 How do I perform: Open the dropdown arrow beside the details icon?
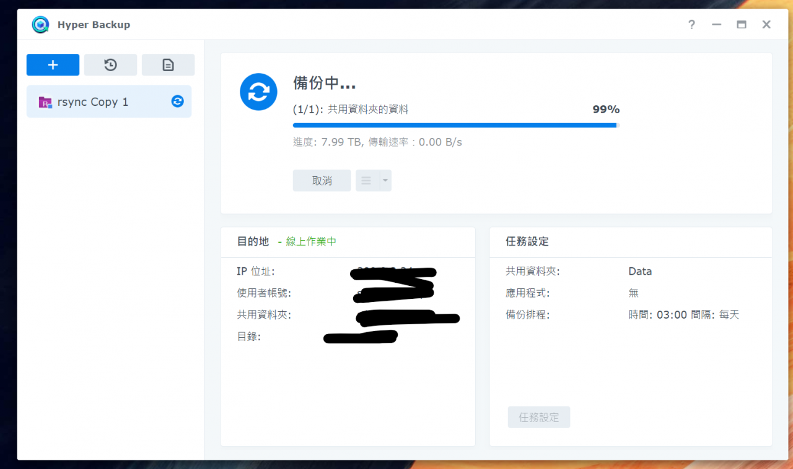[x=384, y=180]
